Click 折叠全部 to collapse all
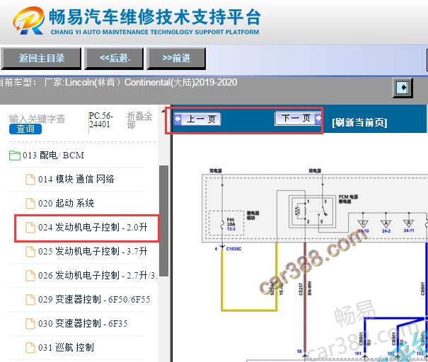Screen dimensions: 428x362 [139, 119]
